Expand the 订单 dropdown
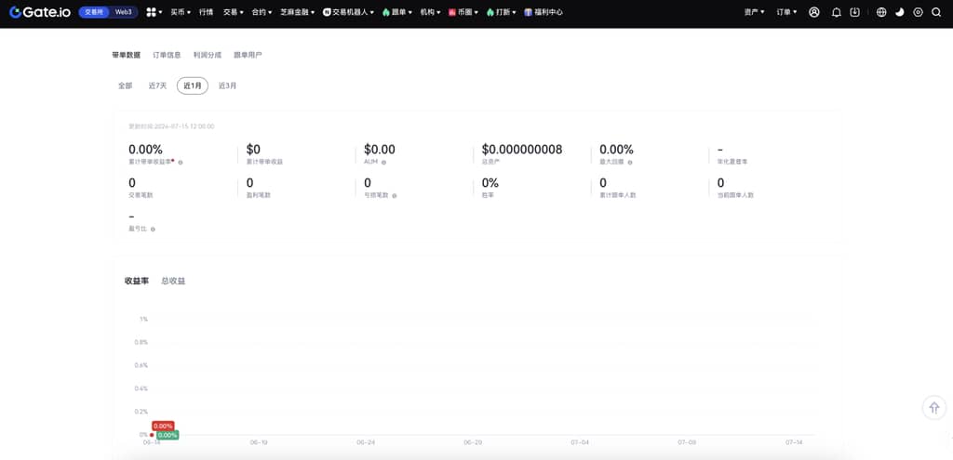953x460 pixels. 785,12
